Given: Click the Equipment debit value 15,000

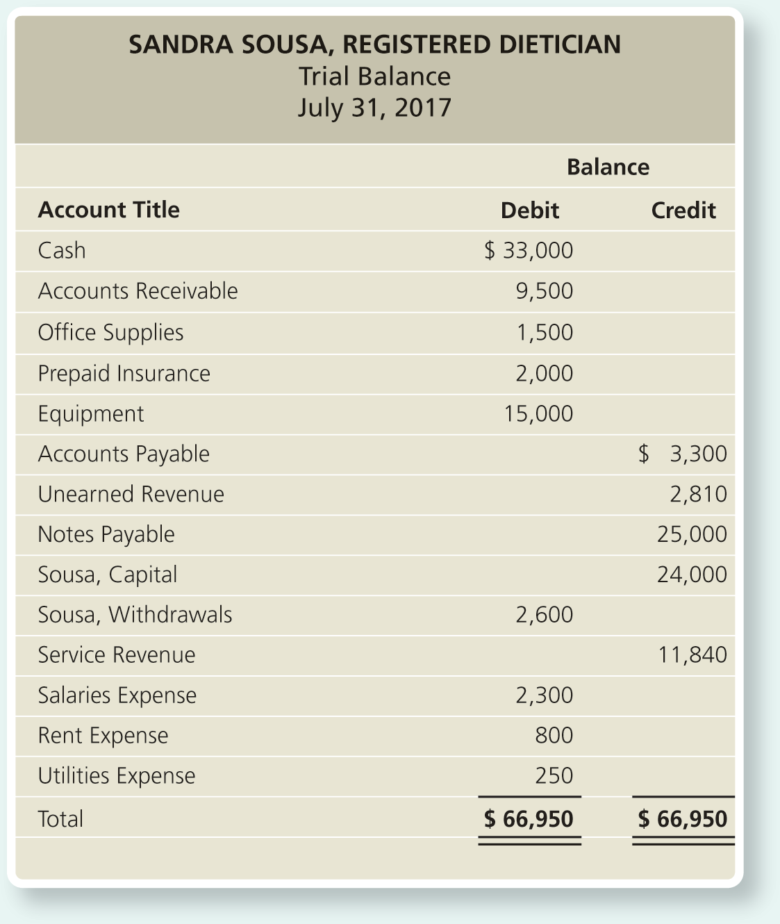Looking at the screenshot, I should tap(539, 413).
